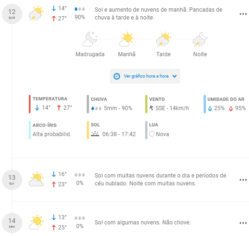Image resolution: width=249 pixels, height=236 pixels.
Task: Click the red TEMPERATURA color bar
Action: click(30, 104)
